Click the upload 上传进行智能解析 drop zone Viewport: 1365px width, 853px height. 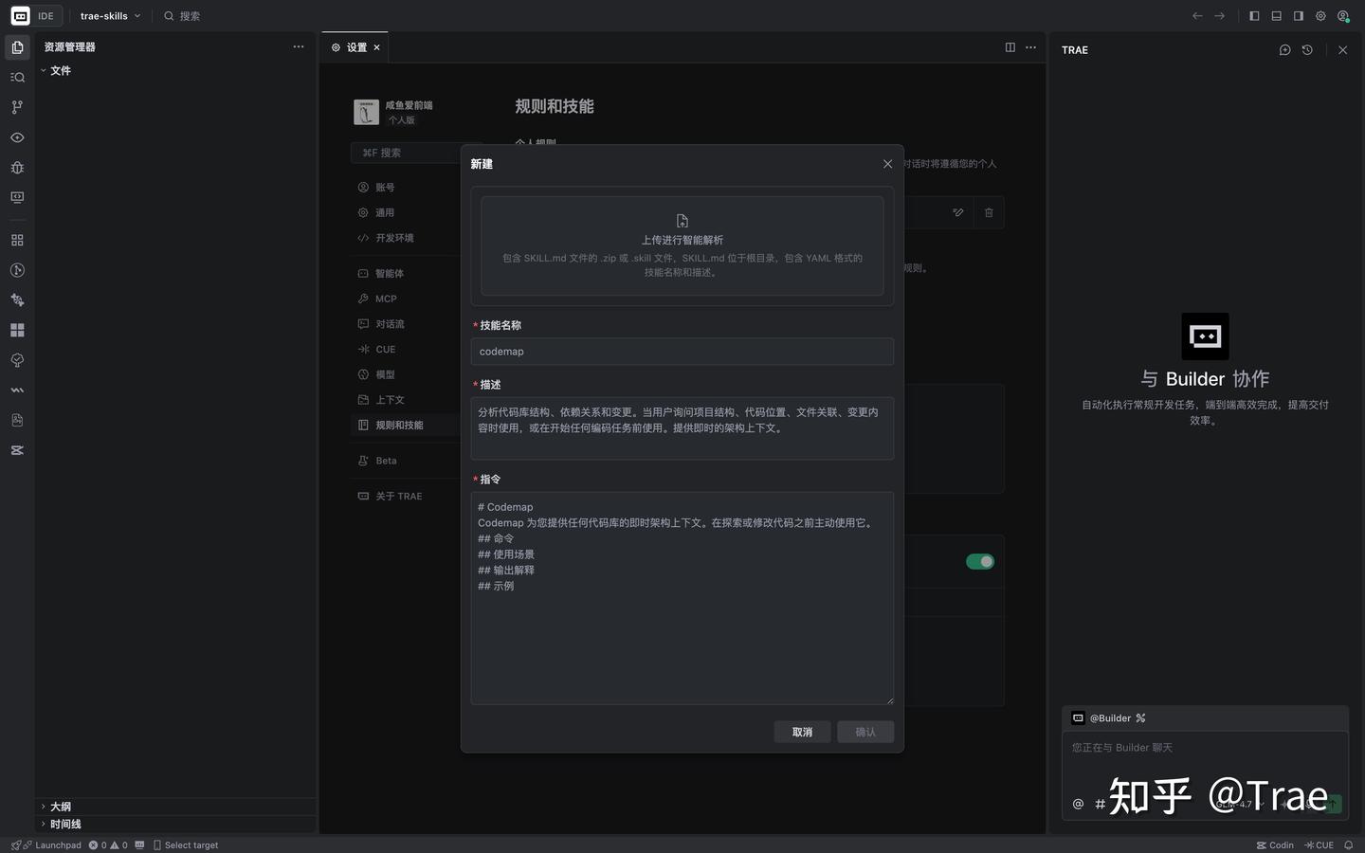(682, 245)
